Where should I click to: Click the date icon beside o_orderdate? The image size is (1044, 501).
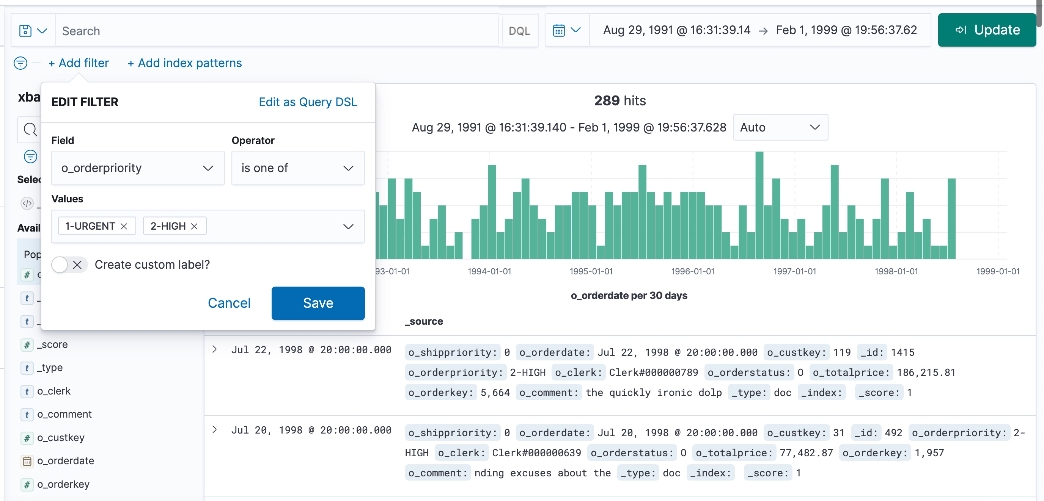coord(27,461)
